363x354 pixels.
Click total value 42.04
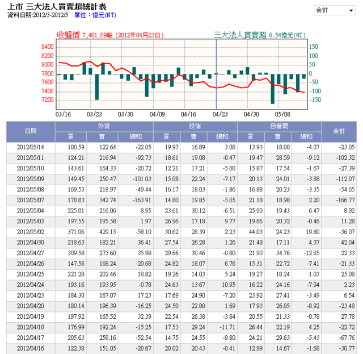coord(348,243)
